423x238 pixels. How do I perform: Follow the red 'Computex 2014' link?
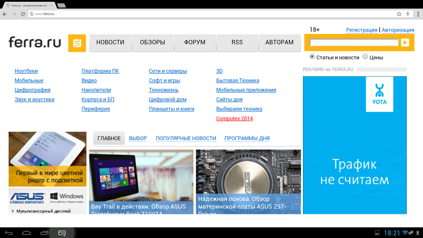pyautogui.click(x=234, y=119)
